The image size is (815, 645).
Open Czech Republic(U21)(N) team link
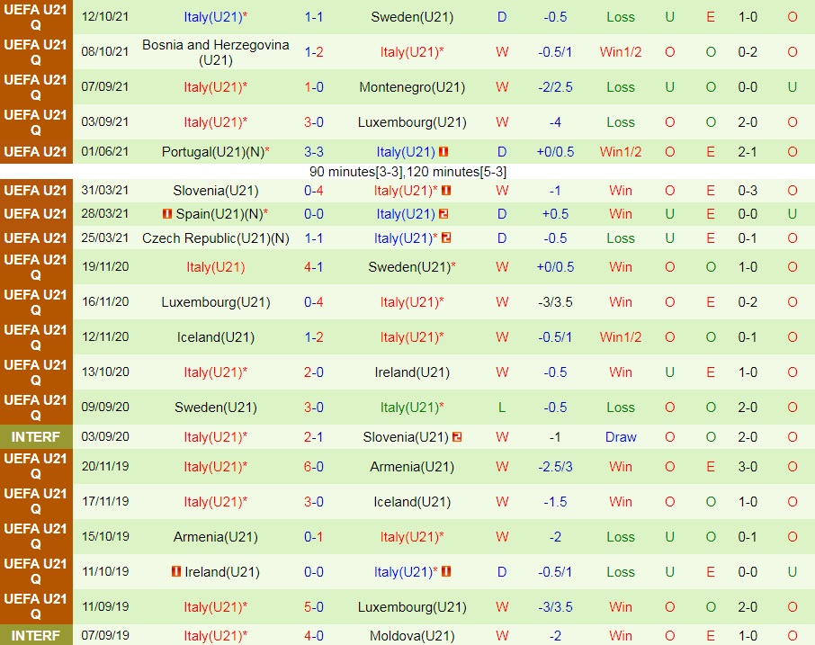[x=216, y=238]
